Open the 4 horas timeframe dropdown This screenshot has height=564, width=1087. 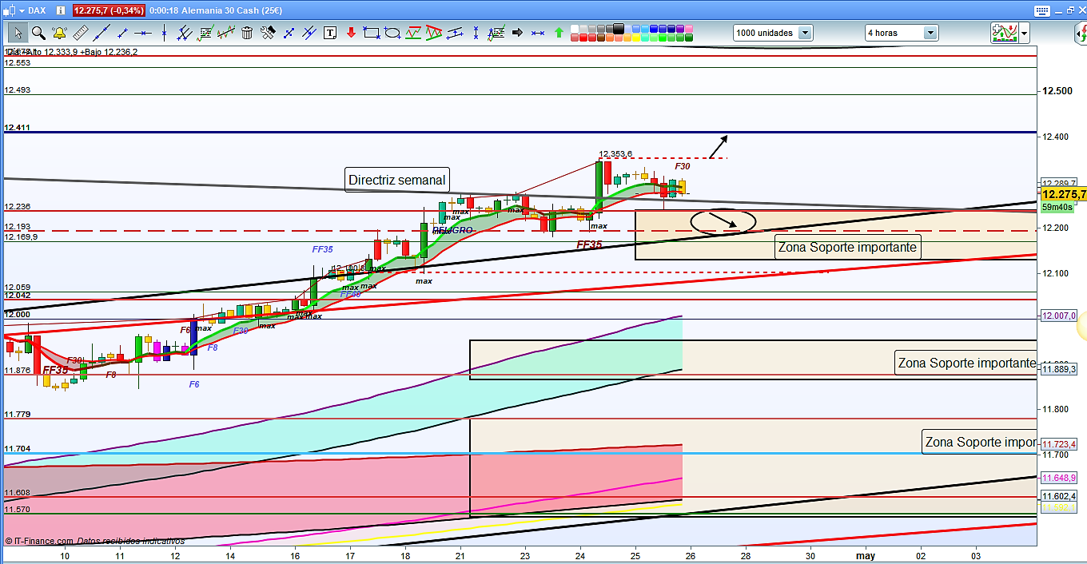pyautogui.click(x=930, y=33)
